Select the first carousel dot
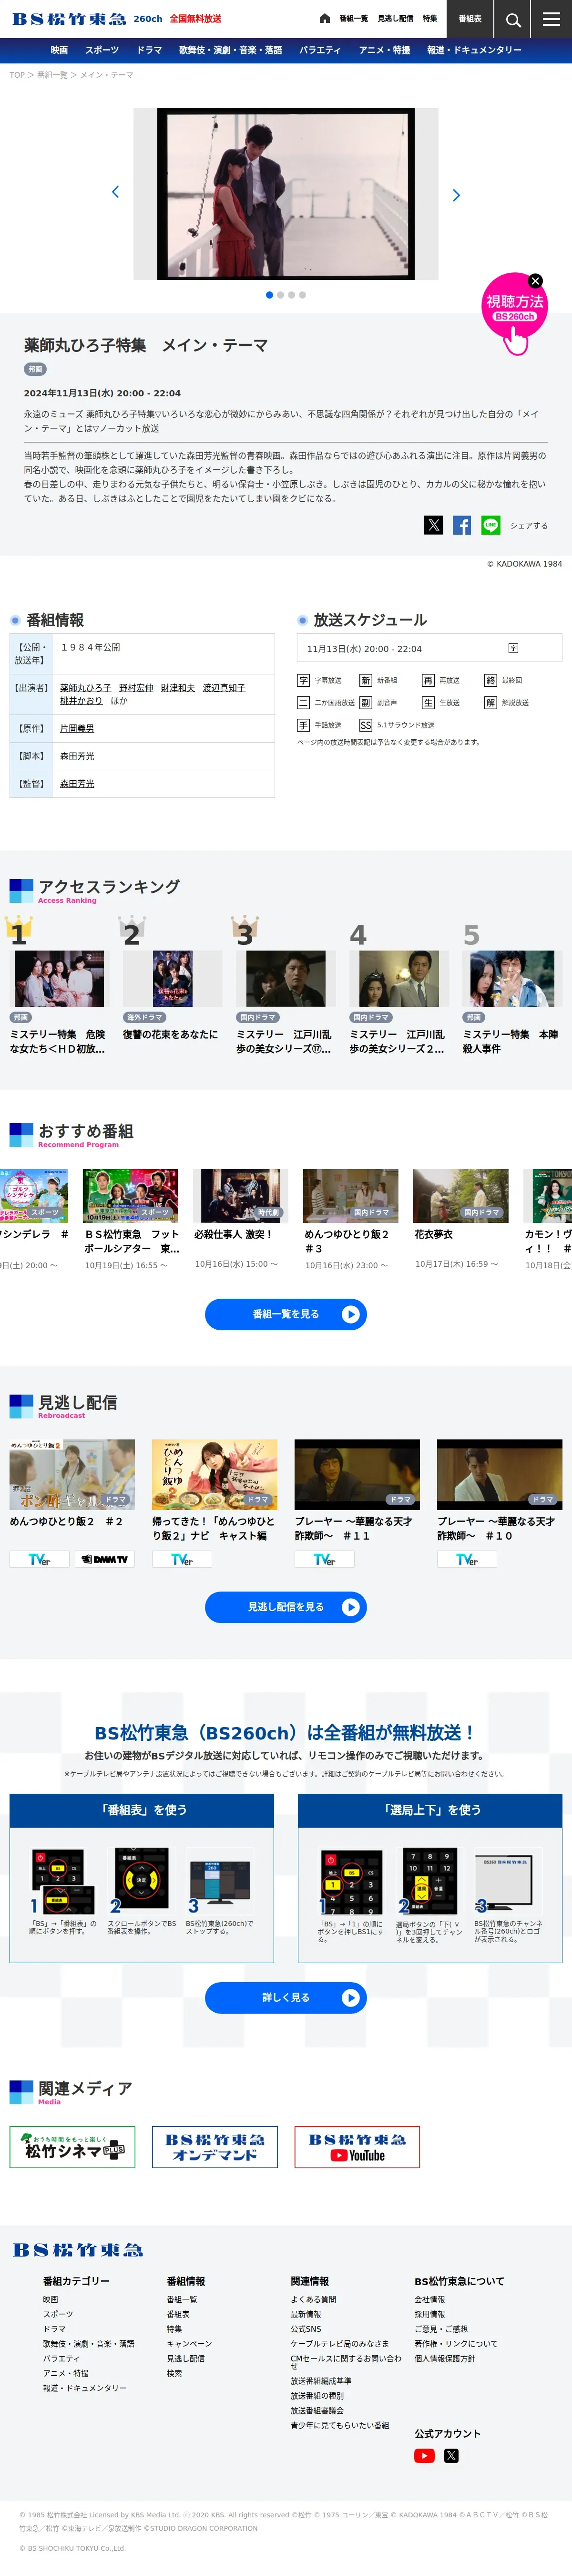The height and width of the screenshot is (2576, 572). [269, 295]
